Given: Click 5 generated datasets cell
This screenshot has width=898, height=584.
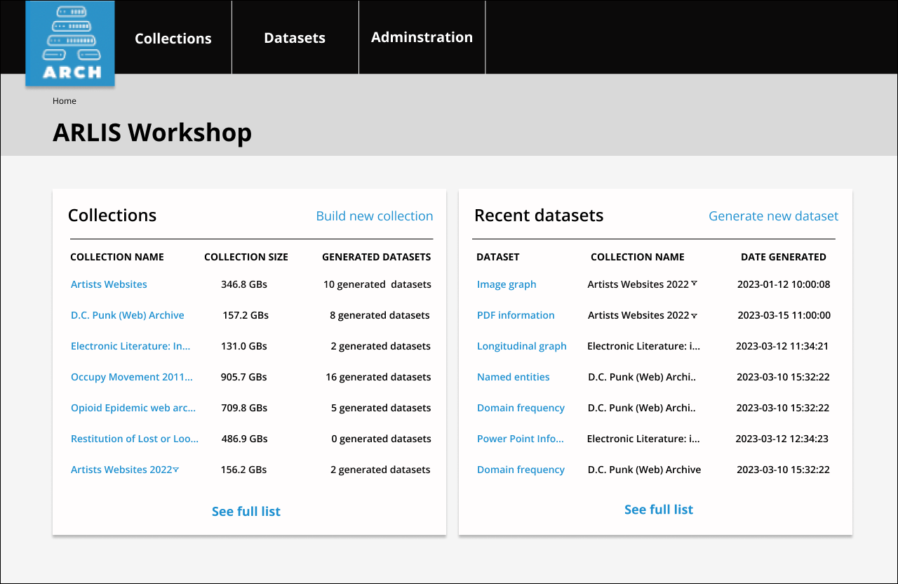Looking at the screenshot, I should tap(381, 408).
